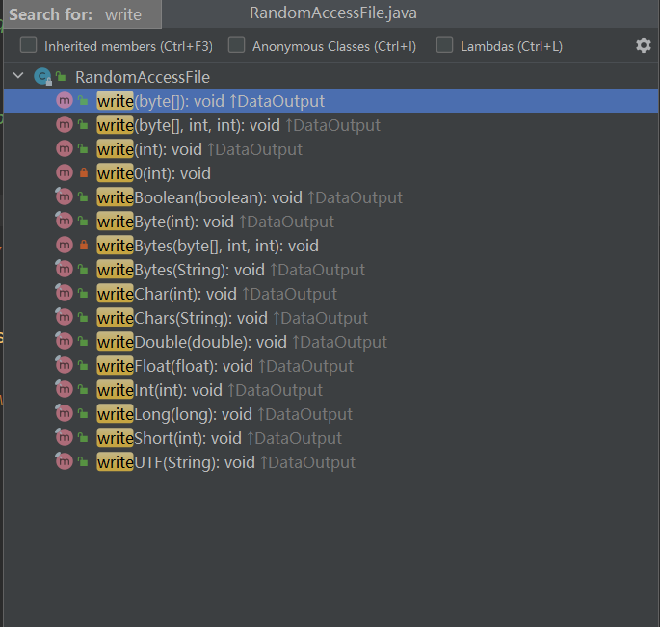Viewport: 660px width, 627px height.
Task: Select the RandomAccessFile class row
Action: pyautogui.click(x=330, y=77)
